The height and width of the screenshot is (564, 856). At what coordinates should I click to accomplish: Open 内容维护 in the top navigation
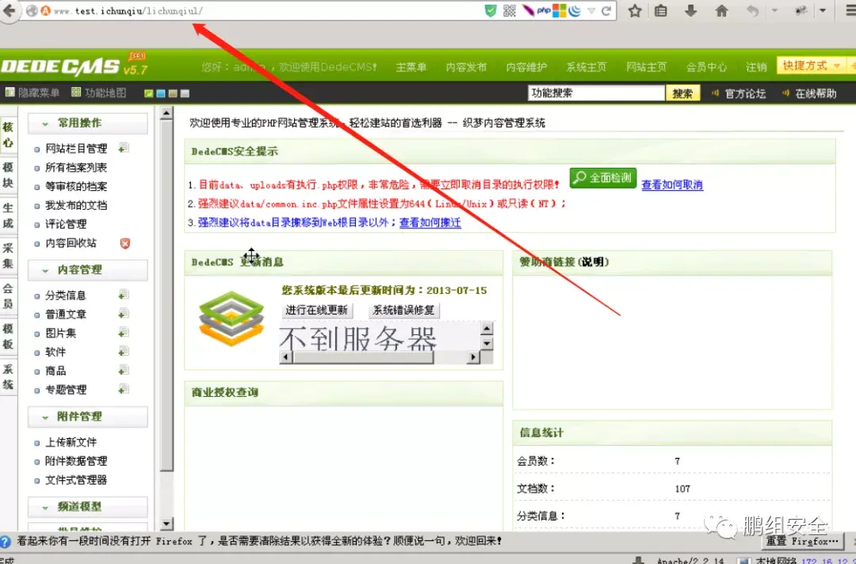(x=526, y=67)
